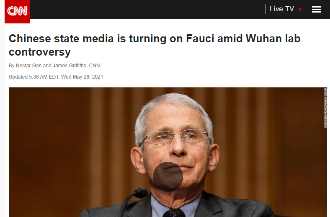Click the eyeglasses in the photo
This screenshot has height=217, width=330.
click(175, 137)
